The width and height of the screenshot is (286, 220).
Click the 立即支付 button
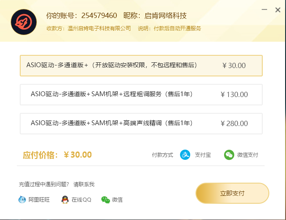click(232, 193)
